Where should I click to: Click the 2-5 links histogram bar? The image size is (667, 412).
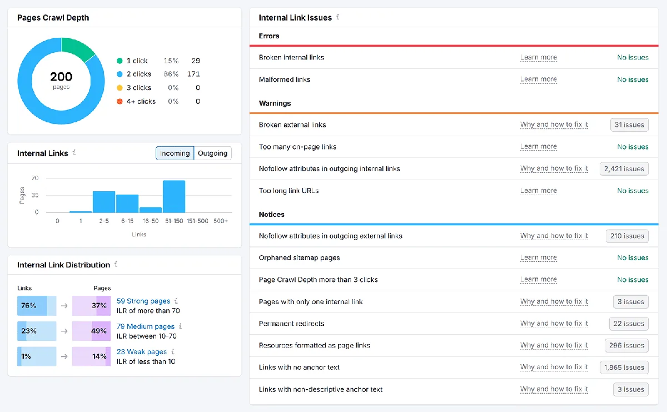(104, 202)
